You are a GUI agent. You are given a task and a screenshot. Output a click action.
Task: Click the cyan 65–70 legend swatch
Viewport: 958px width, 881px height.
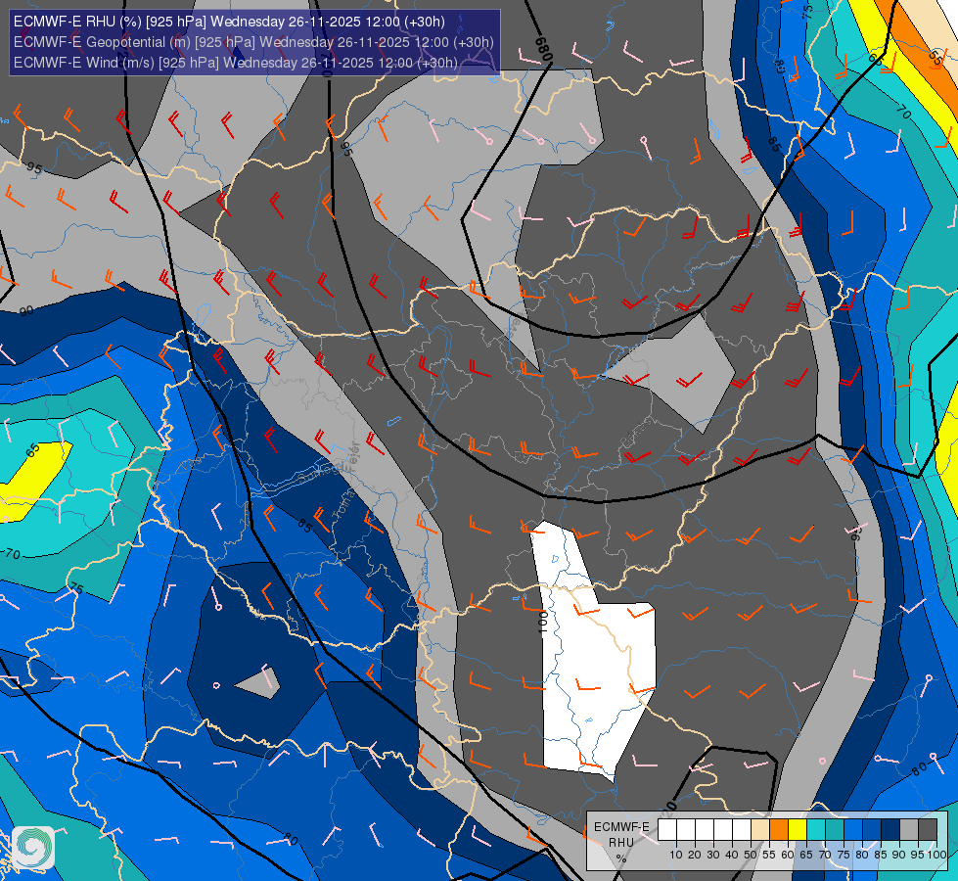click(816, 830)
